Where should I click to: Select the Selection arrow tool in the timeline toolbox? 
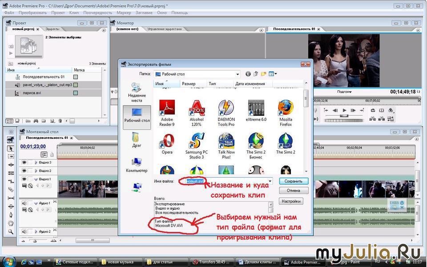(x=11, y=149)
